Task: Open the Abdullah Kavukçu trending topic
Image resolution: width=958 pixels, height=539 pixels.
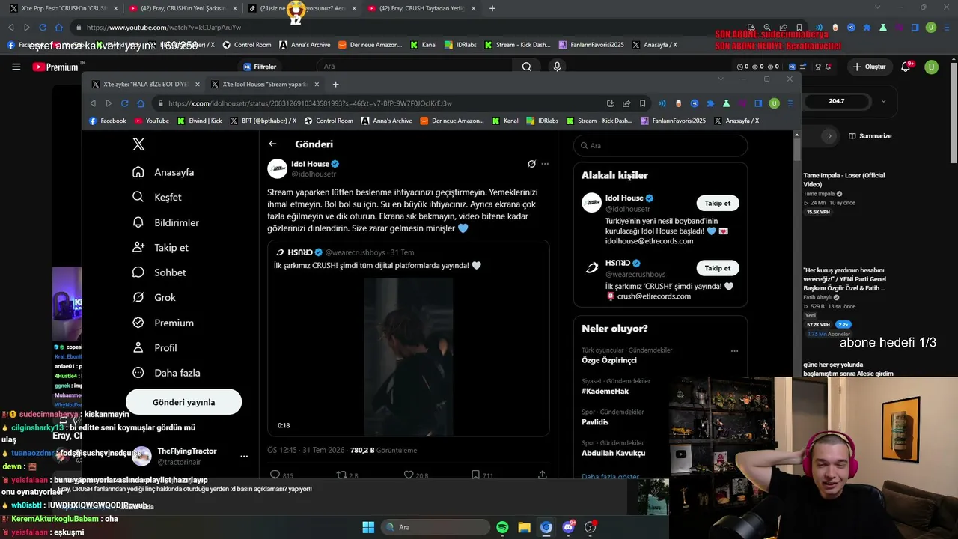Action: click(x=614, y=453)
